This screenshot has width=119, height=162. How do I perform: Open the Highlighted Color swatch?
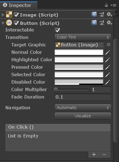click(79, 60)
